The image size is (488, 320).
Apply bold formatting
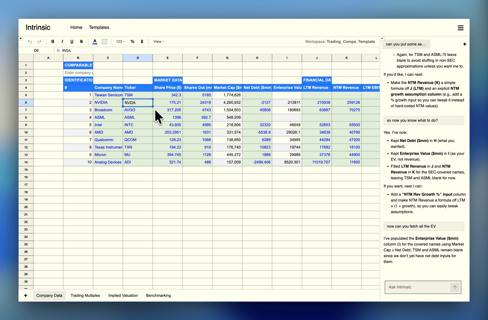click(53, 41)
